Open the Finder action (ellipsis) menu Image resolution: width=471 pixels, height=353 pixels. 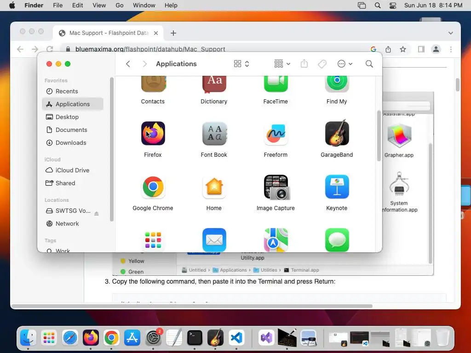tap(345, 63)
